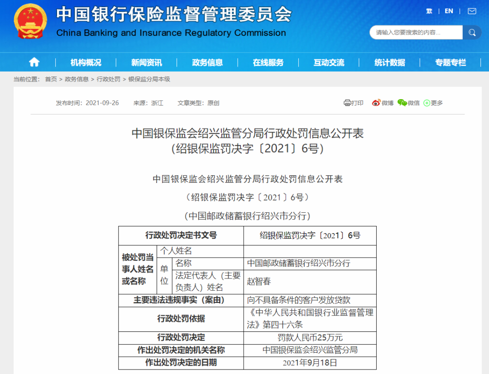
Task: Click the green 更多 plus icon
Action: pos(427,103)
